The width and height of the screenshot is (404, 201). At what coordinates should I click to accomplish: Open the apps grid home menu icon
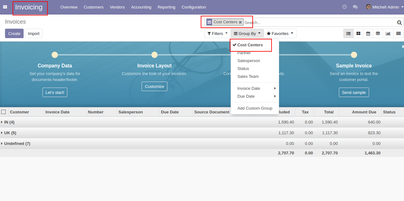[5, 7]
